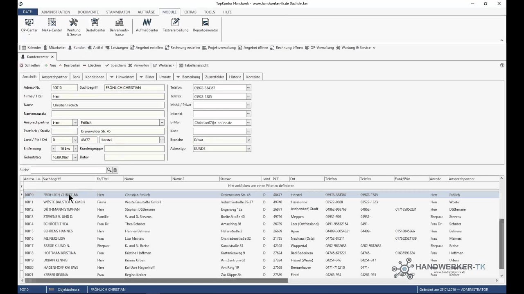
Task: Open the Weiteres dropdown menu
Action: pyautogui.click(x=164, y=65)
